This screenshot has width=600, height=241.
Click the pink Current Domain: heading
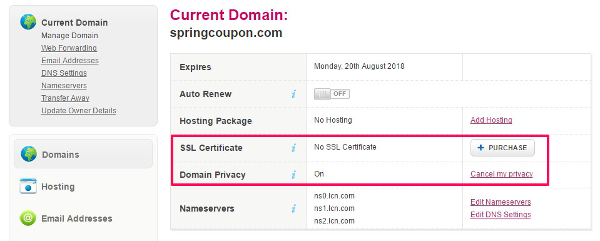228,14
